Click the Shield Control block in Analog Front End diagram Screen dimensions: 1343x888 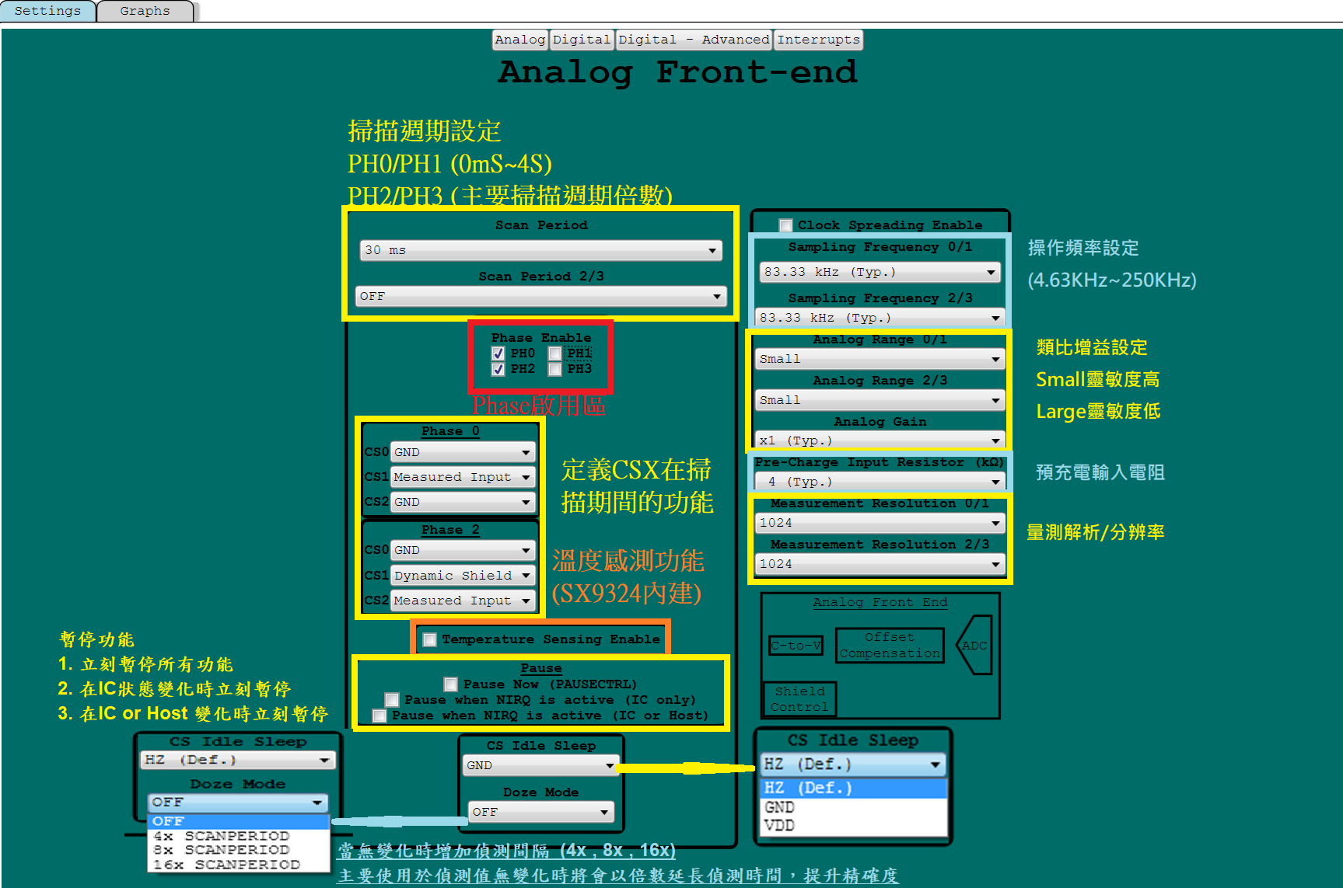(799, 698)
